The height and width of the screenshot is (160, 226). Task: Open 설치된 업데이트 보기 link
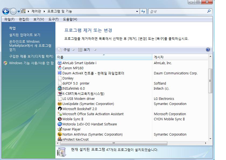pyautogui.click(x=25, y=35)
